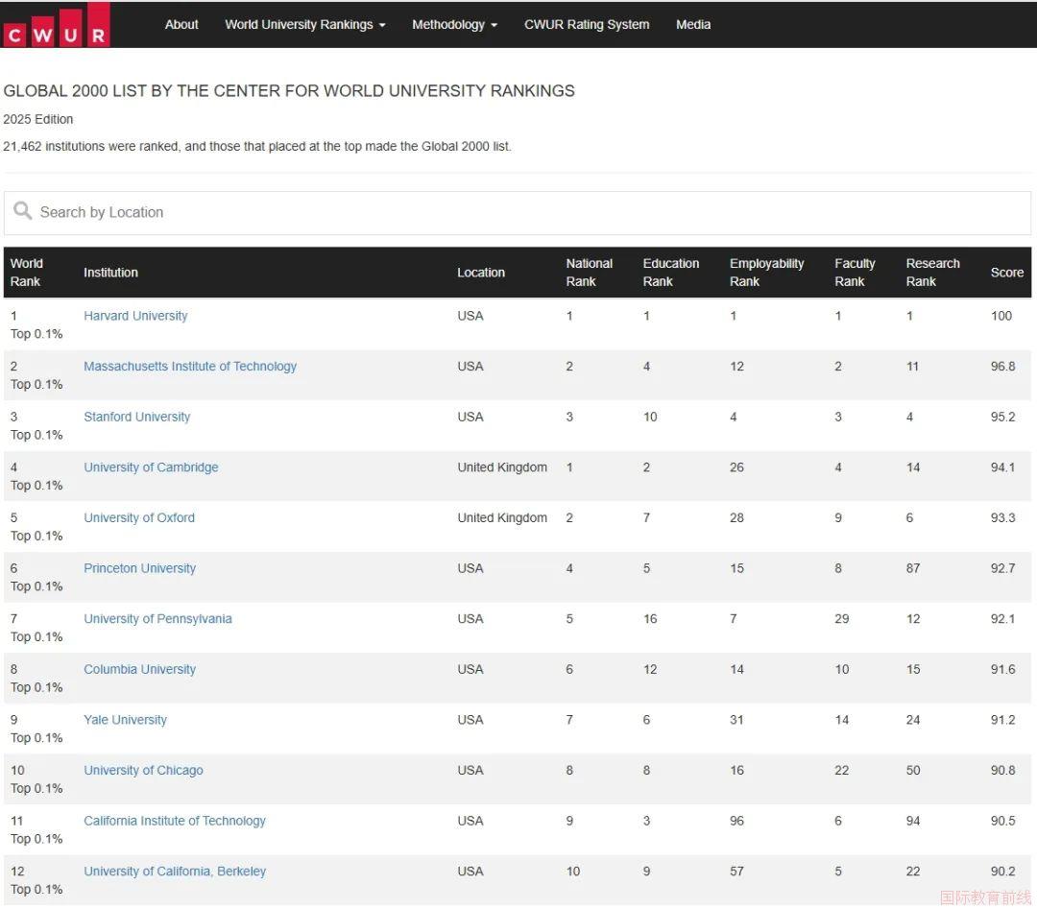
Task: Click the Score column header
Action: click(1006, 273)
